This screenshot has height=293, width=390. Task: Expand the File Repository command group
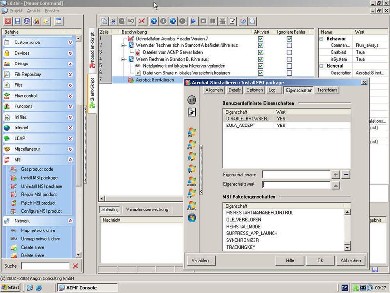click(x=70, y=75)
